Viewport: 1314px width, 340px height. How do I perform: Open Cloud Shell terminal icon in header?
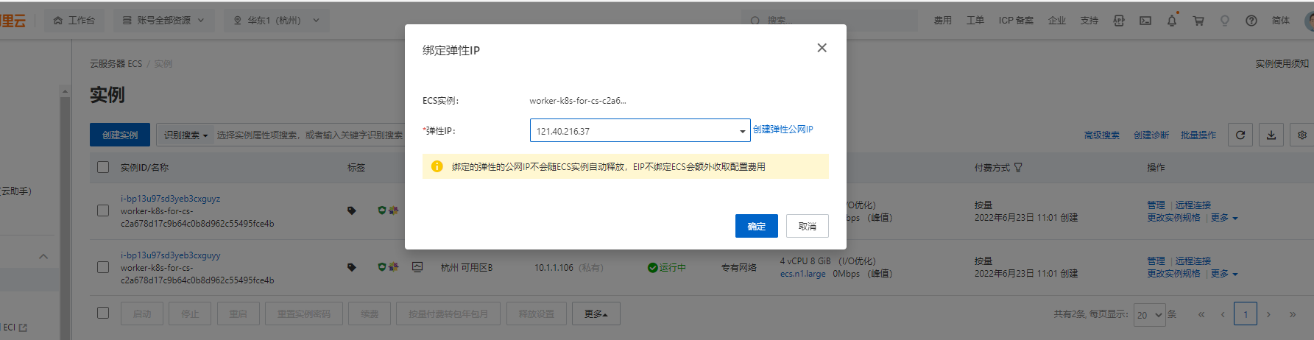[x=1145, y=21]
